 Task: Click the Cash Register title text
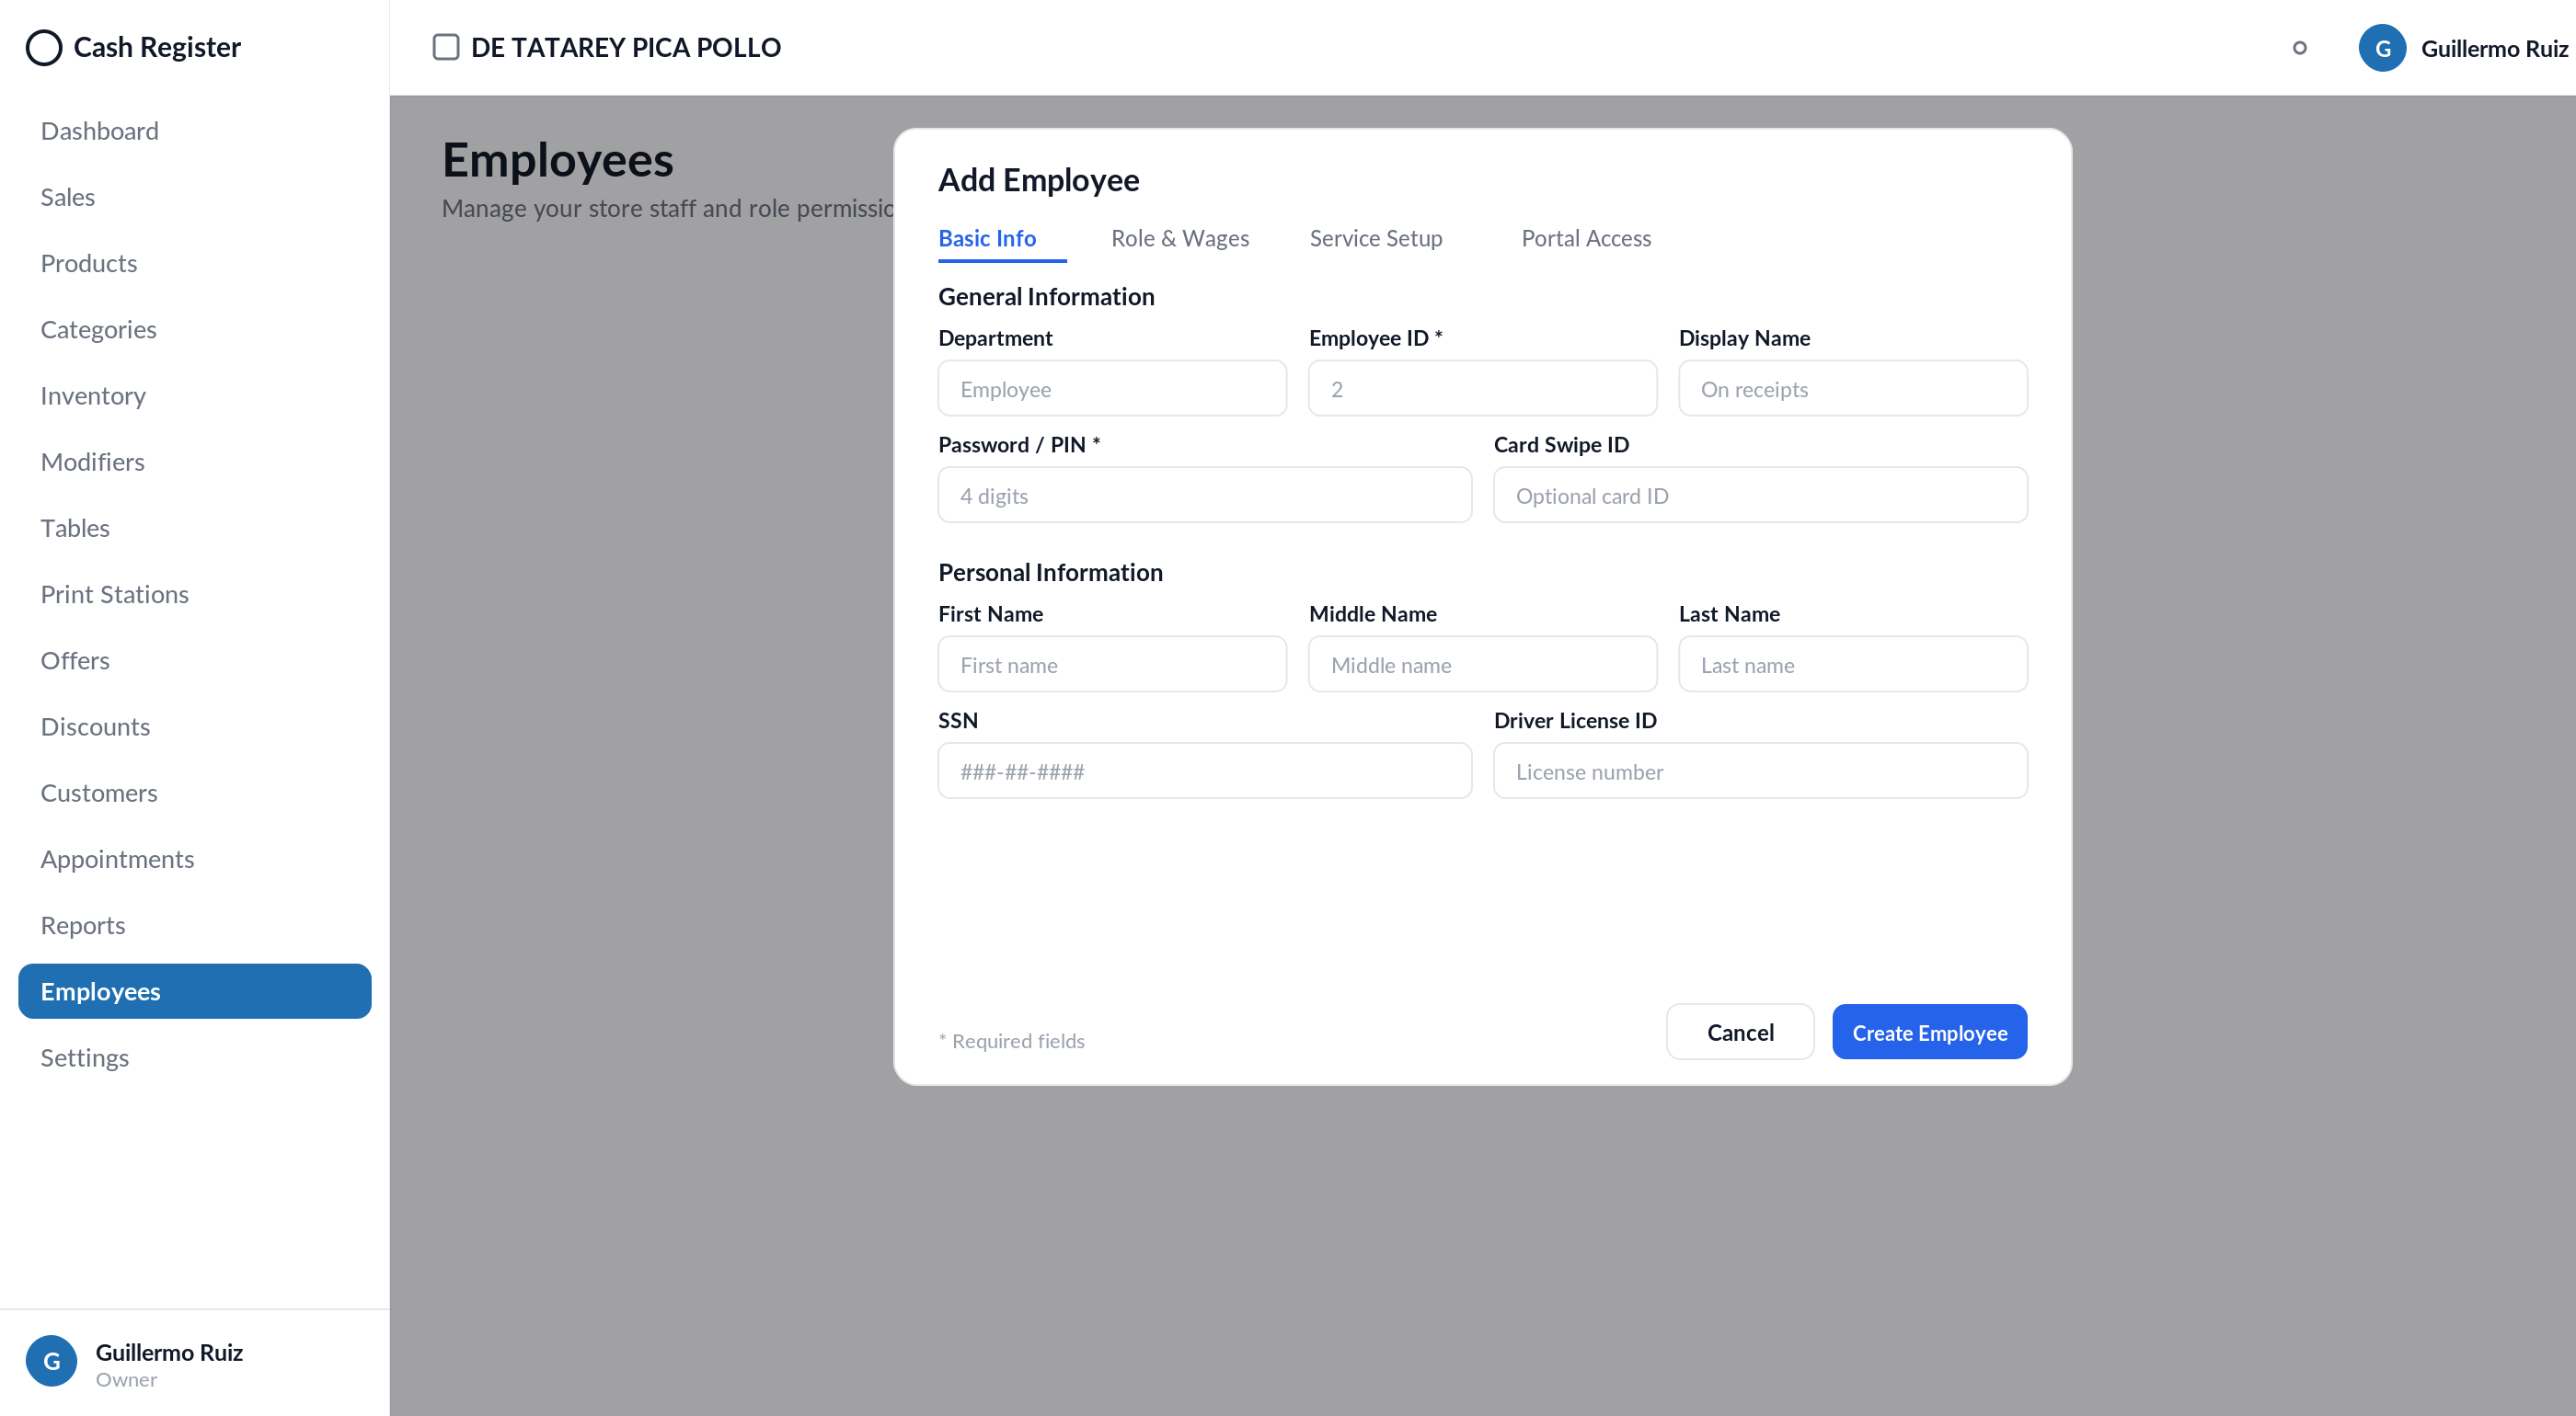pos(157,47)
